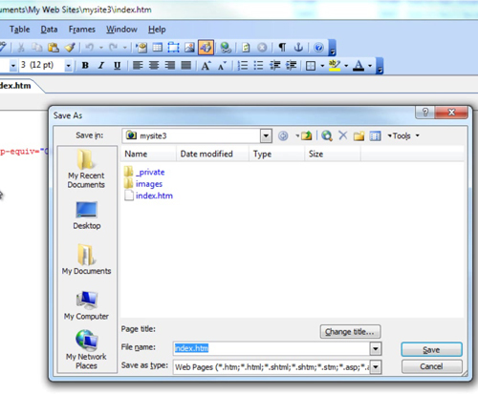Image resolution: width=478 pixels, height=394 pixels.
Task: Click the Change title button
Action: pyautogui.click(x=350, y=332)
